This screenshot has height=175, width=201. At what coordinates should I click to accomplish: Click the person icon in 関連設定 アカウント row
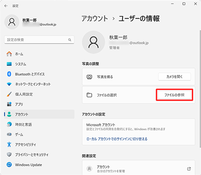pyautogui.click(x=89, y=169)
